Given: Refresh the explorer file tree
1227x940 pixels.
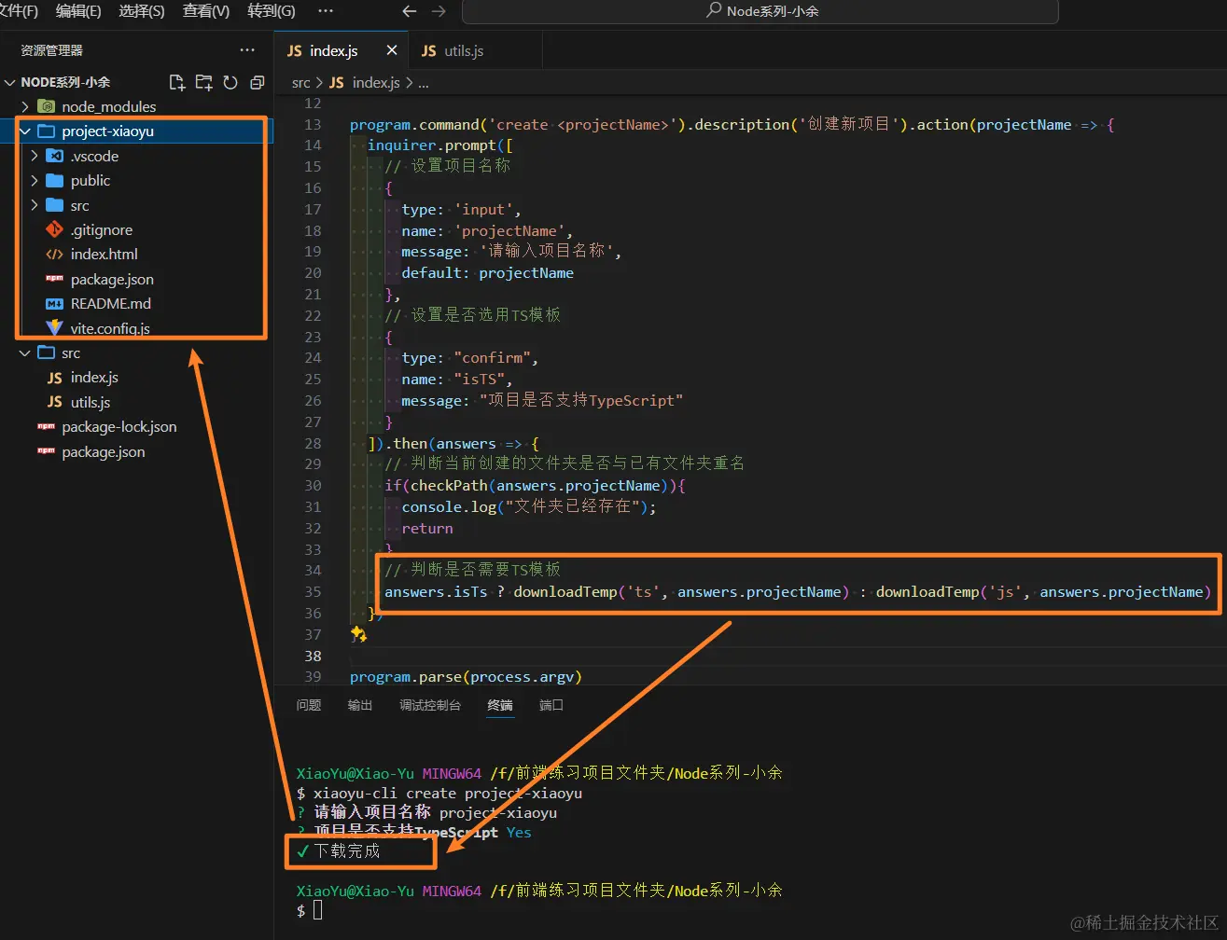Looking at the screenshot, I should 230,82.
